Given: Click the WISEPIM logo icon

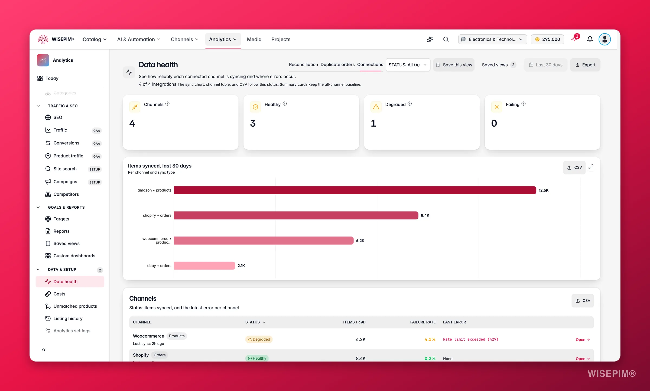Looking at the screenshot, I should pyautogui.click(x=43, y=39).
